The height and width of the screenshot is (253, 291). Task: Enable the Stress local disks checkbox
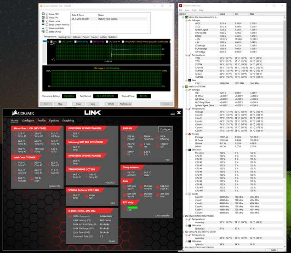pos(47,28)
